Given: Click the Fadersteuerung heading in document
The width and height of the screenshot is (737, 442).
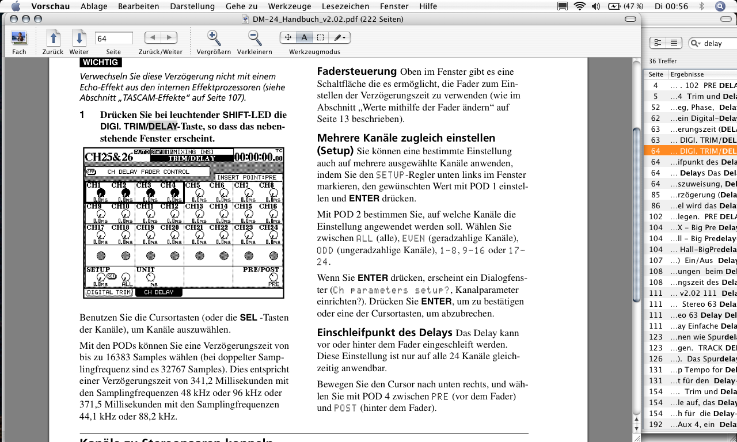Looking at the screenshot, I should 357,71.
